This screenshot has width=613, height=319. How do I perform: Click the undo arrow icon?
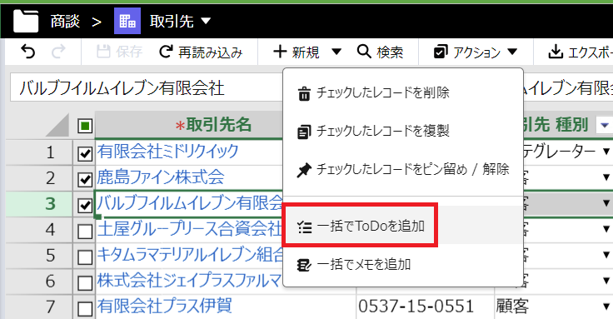point(27,52)
